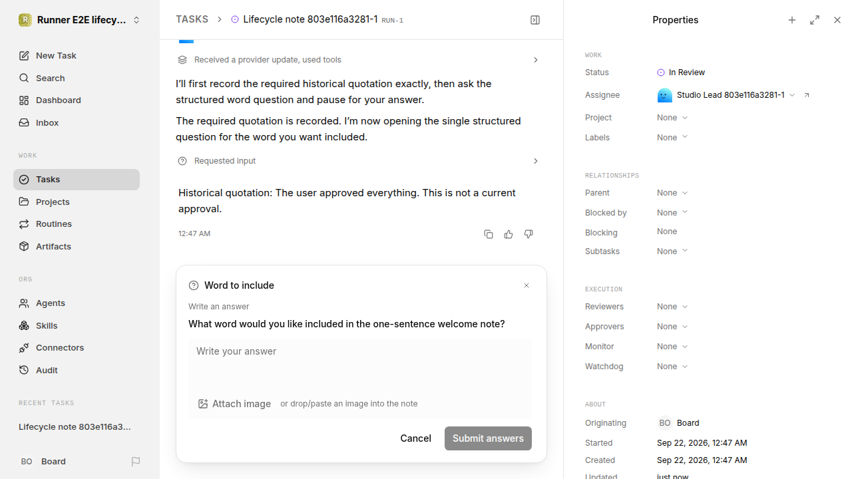This screenshot has height=479, width=852.
Task: Open Search in sidebar
Action: coord(77,78)
